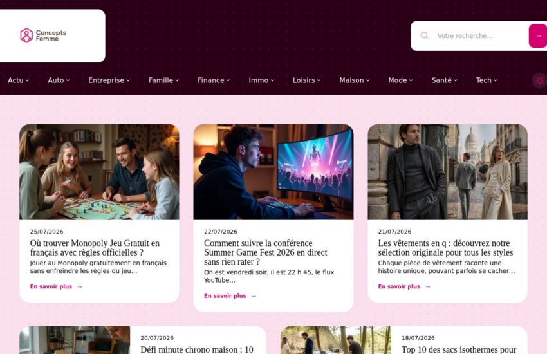
Task: Click 'En savoir plus' under Summer Game Fest article
Action: [230, 296]
